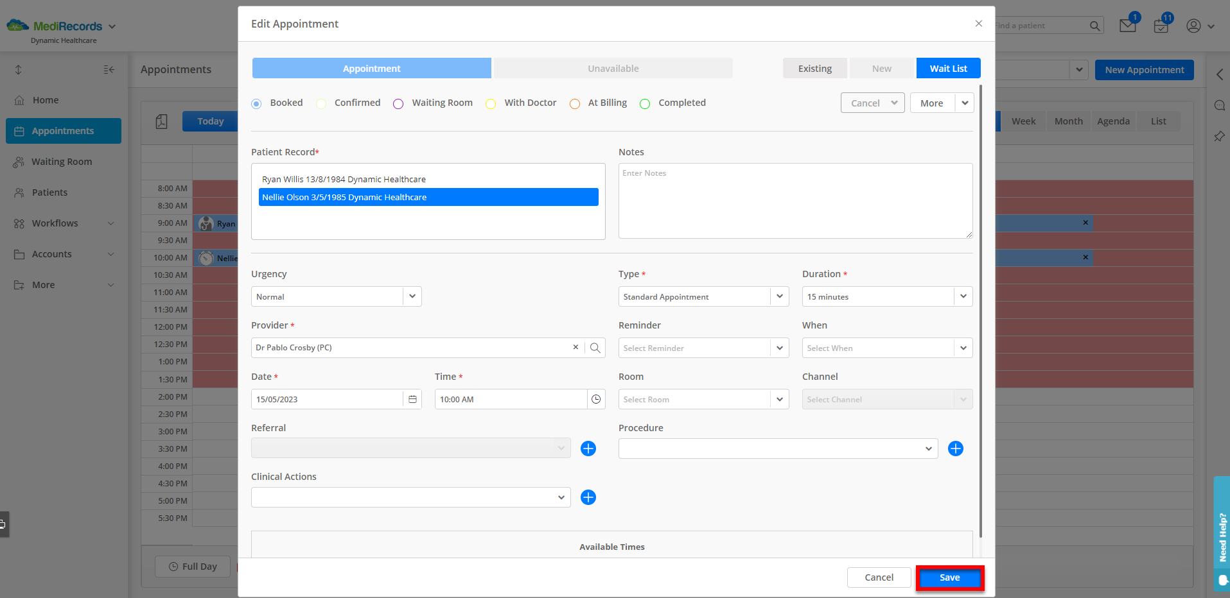
Task: Search providers with the magnifier icon
Action: tap(595, 348)
